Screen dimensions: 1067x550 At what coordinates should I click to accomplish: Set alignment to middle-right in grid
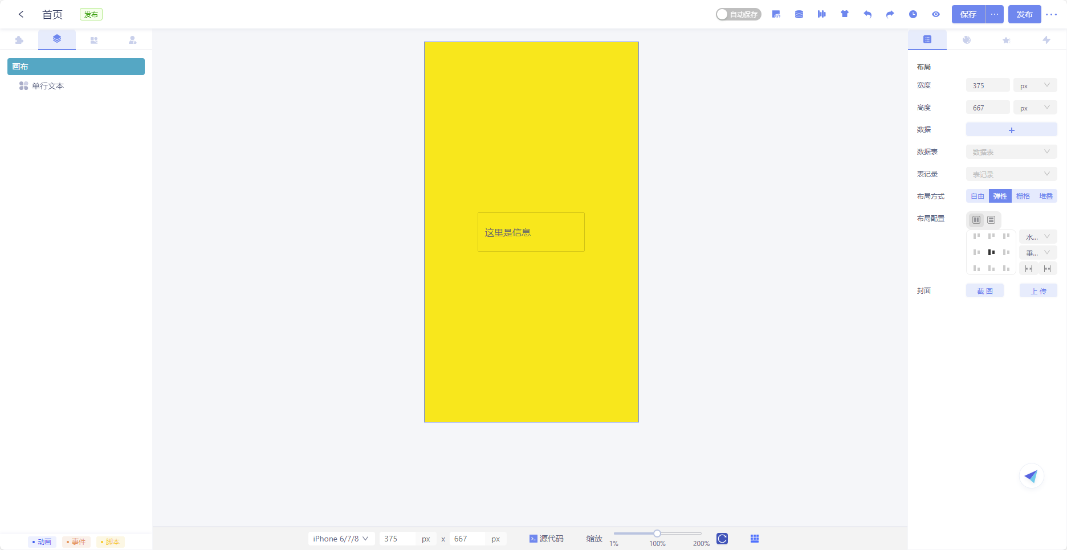1006,252
